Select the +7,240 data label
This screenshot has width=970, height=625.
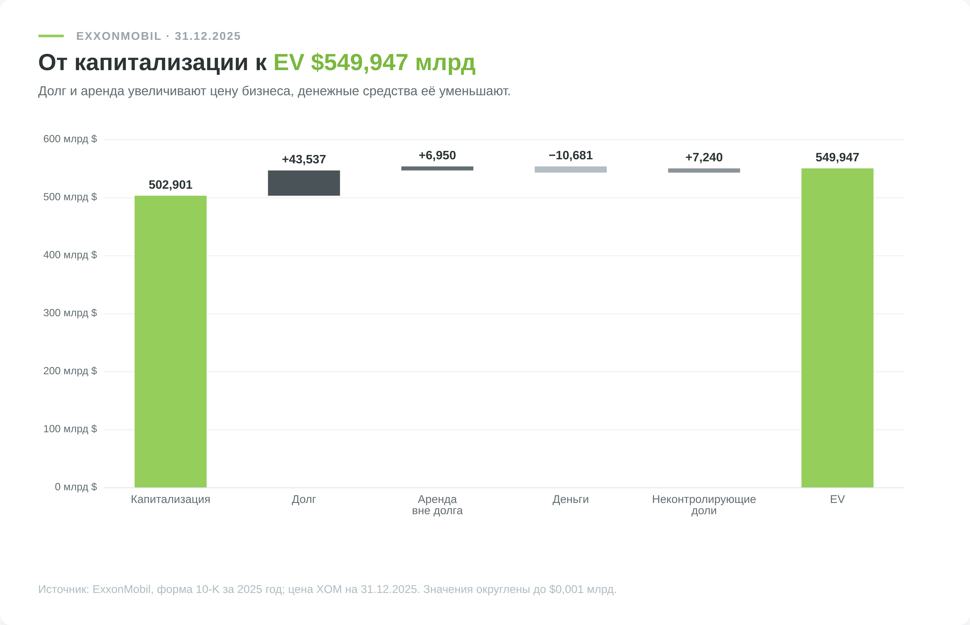coord(704,157)
